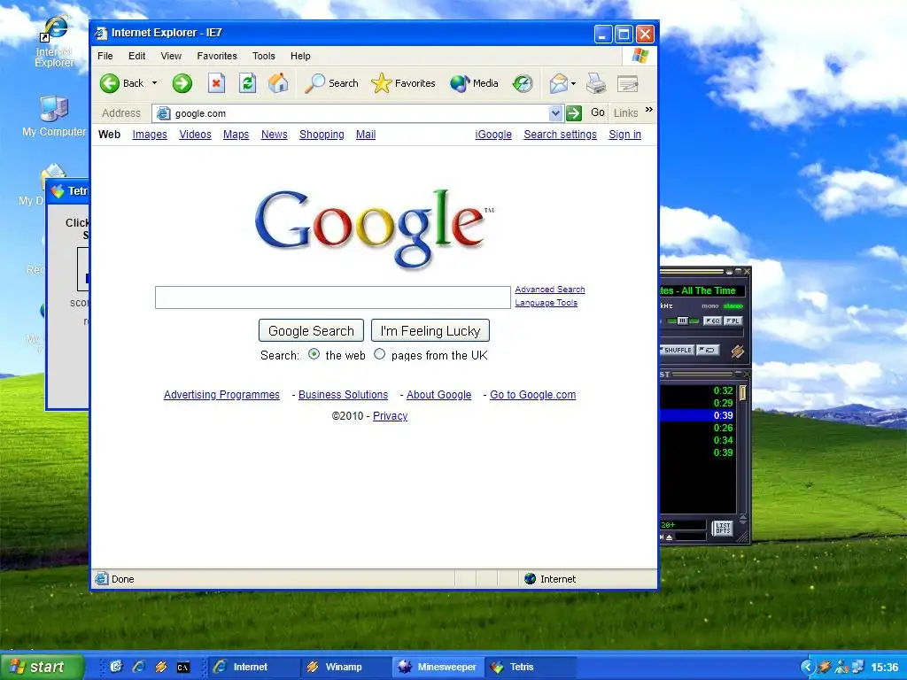Open the Back button history dropdown
Viewport: 907px width, 680px height.
point(154,83)
